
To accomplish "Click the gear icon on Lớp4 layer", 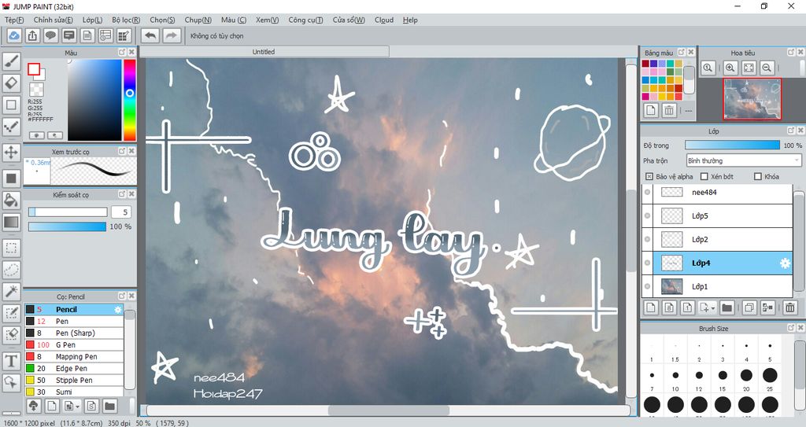I will [785, 263].
